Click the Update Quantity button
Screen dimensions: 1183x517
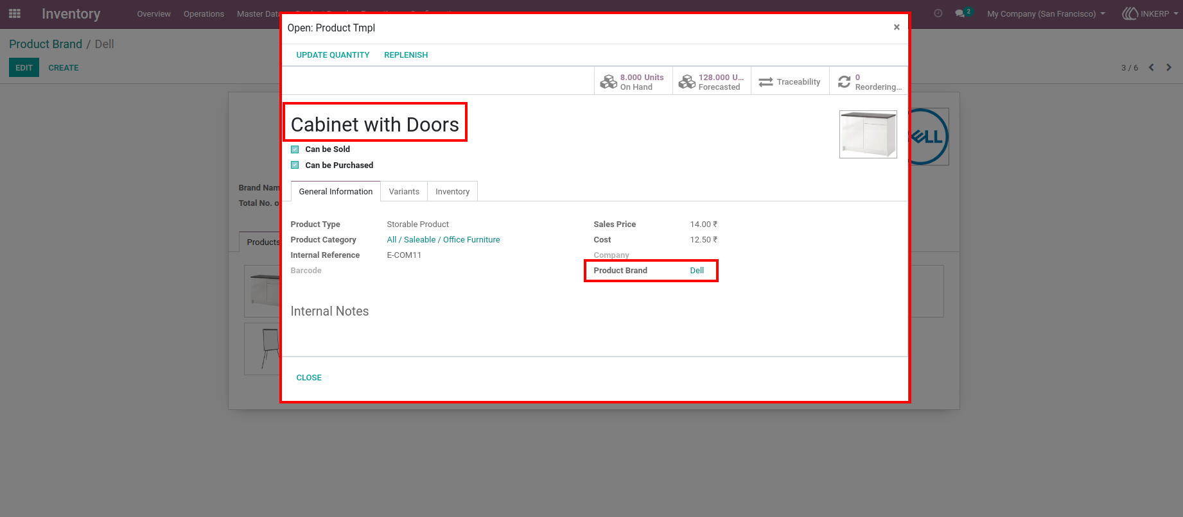[x=333, y=55]
